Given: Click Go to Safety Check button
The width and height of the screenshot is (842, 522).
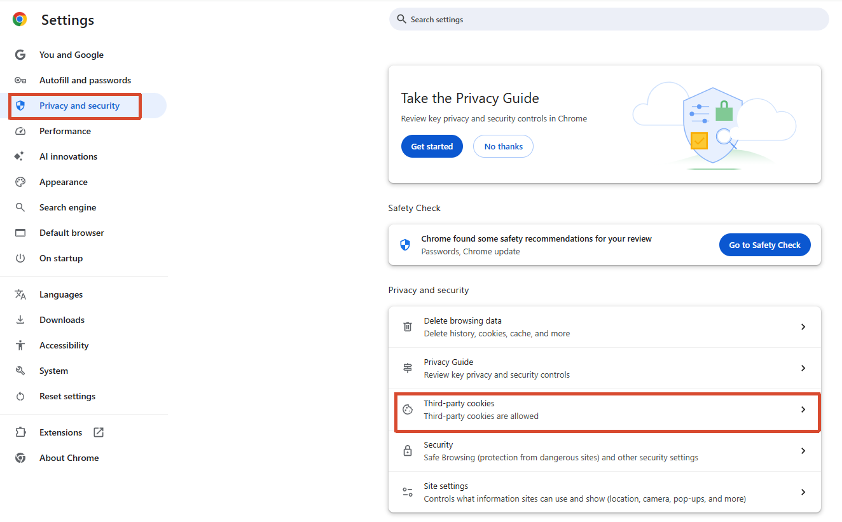Looking at the screenshot, I should pyautogui.click(x=764, y=245).
